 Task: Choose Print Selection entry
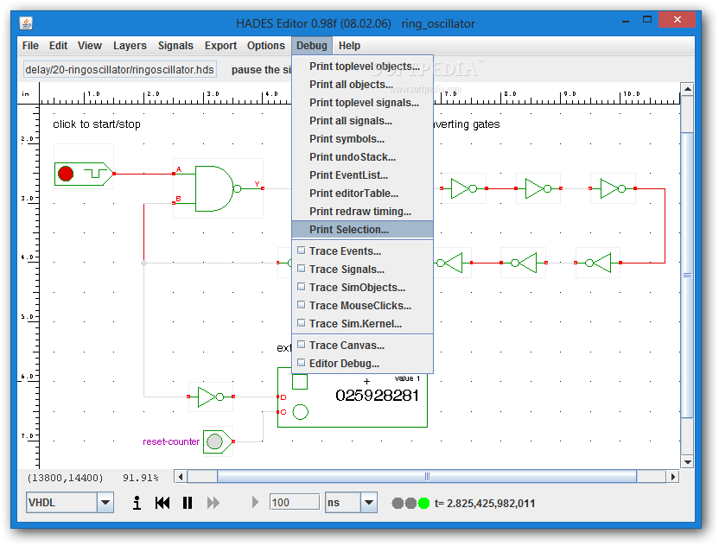click(362, 229)
